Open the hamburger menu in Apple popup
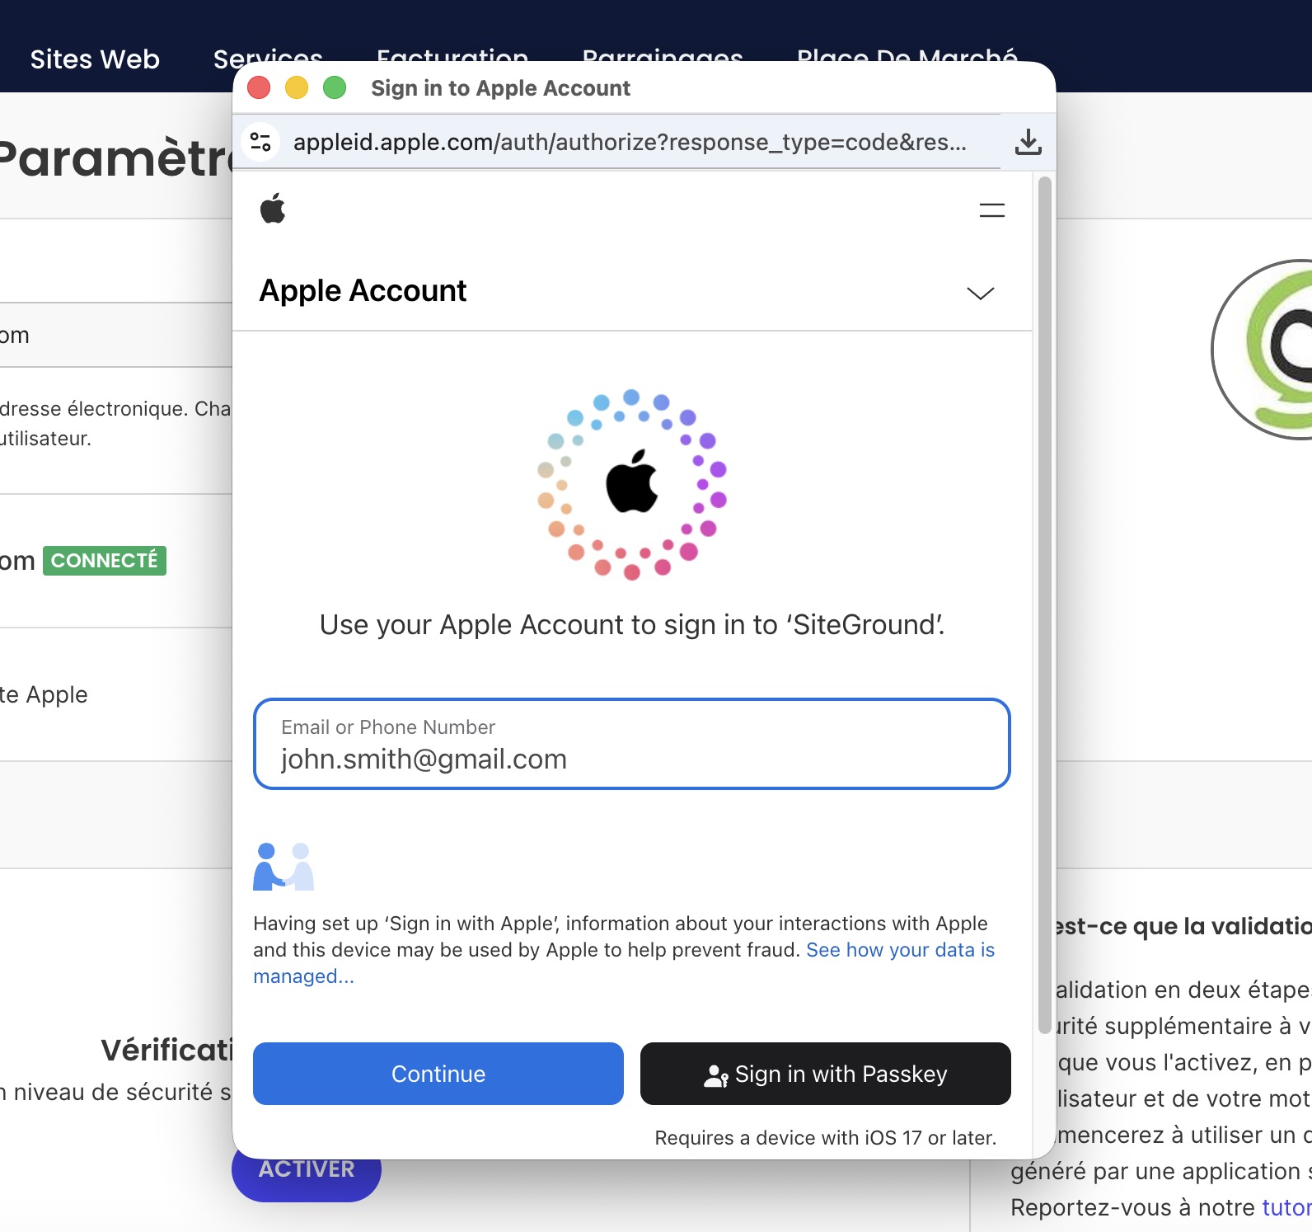Screen dimensions: 1312x1232 [991, 210]
